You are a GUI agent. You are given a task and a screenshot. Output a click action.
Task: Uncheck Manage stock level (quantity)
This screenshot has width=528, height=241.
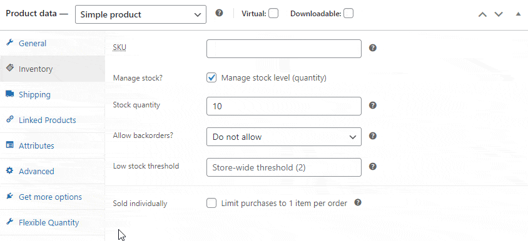(211, 78)
